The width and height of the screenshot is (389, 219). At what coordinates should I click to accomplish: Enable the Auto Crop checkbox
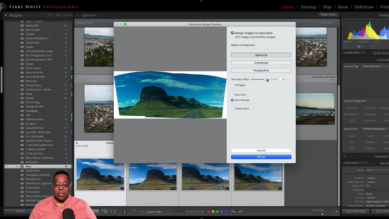(232, 94)
